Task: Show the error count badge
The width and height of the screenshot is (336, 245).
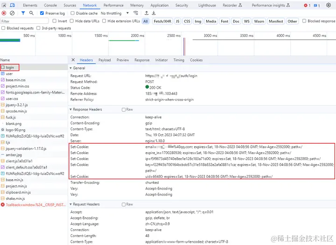Action: [x=307, y=5]
